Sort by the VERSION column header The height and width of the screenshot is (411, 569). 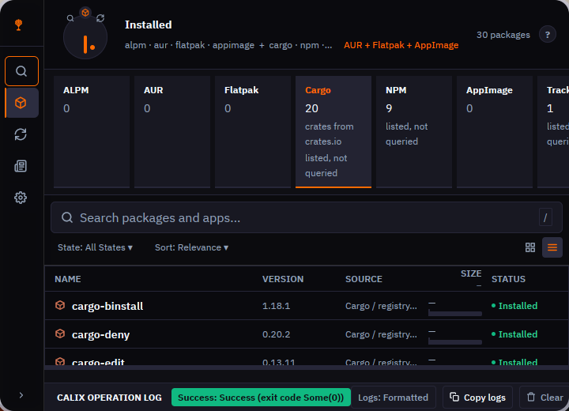[x=283, y=279]
